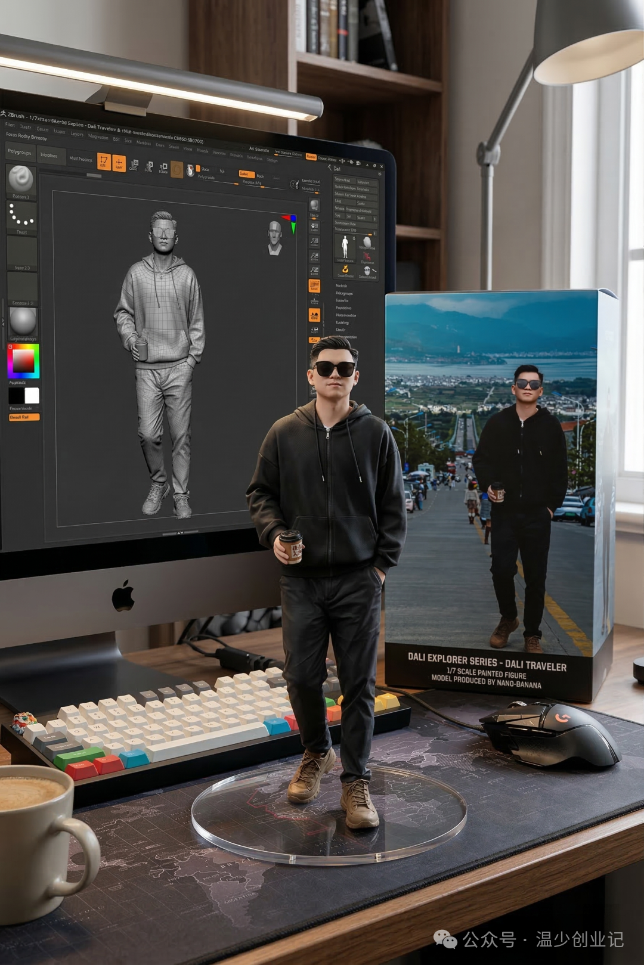The height and width of the screenshot is (965, 644).
Task: Toggle the orange button below polyframe on shelf
Action: click(314, 315)
